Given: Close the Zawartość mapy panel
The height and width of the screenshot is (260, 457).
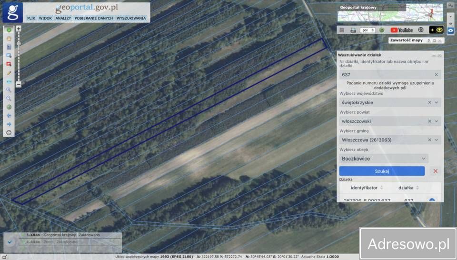Looking at the screenshot, I should coord(440,40).
